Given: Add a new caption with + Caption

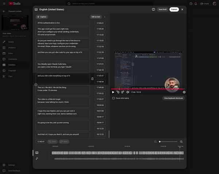Looking at the screenshot, I should (x=42, y=17).
